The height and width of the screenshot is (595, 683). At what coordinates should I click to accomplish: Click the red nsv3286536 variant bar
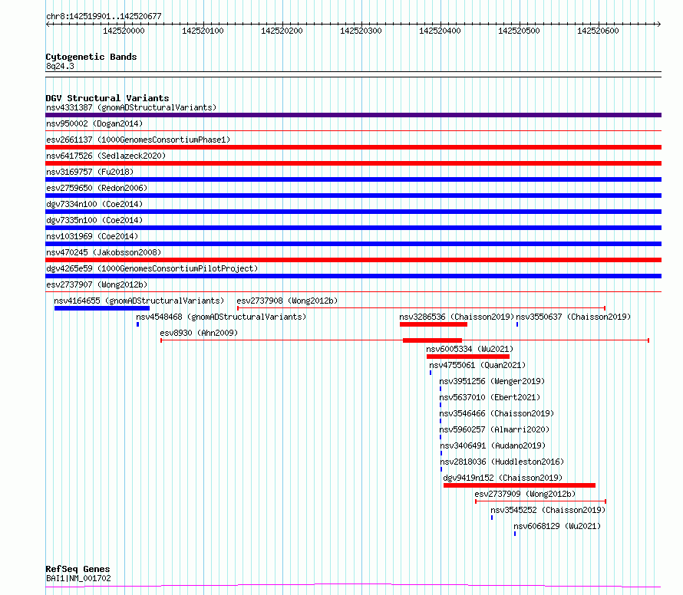434,324
